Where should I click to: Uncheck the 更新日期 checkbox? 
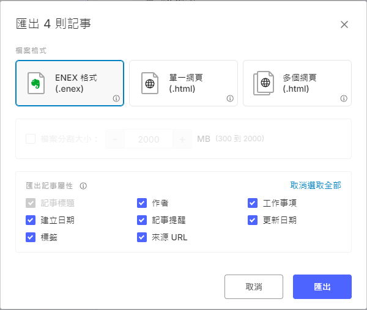click(253, 220)
